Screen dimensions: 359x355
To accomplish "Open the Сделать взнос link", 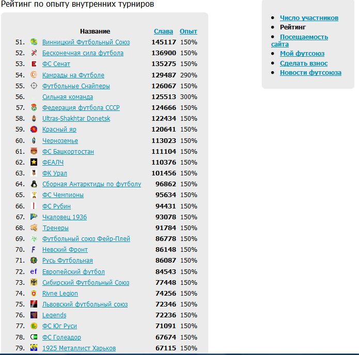I will click(304, 63).
